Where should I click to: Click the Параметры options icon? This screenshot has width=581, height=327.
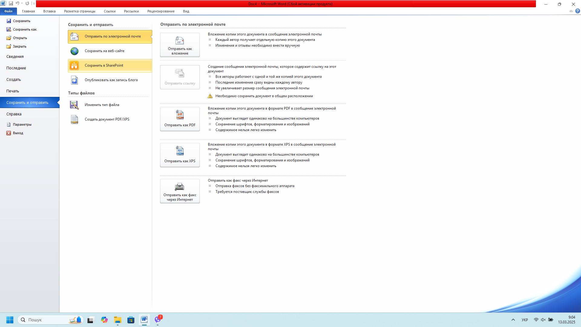9,124
